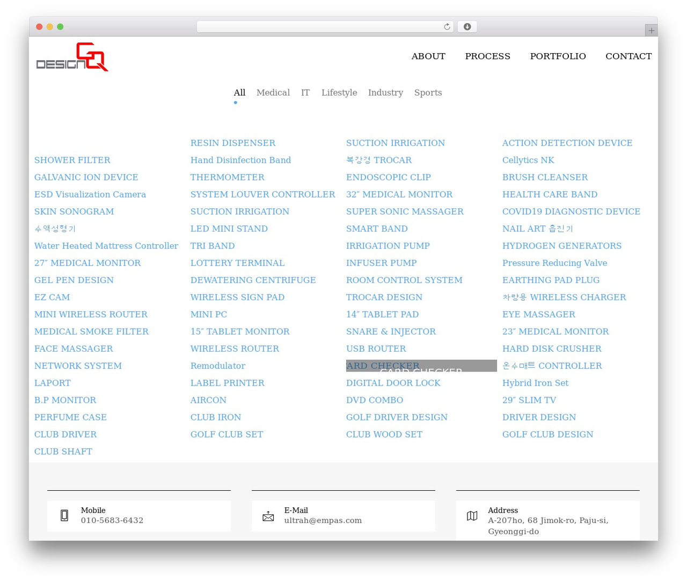Open a new tab with the plus button
Screen dimensions: 687x582
[651, 31]
